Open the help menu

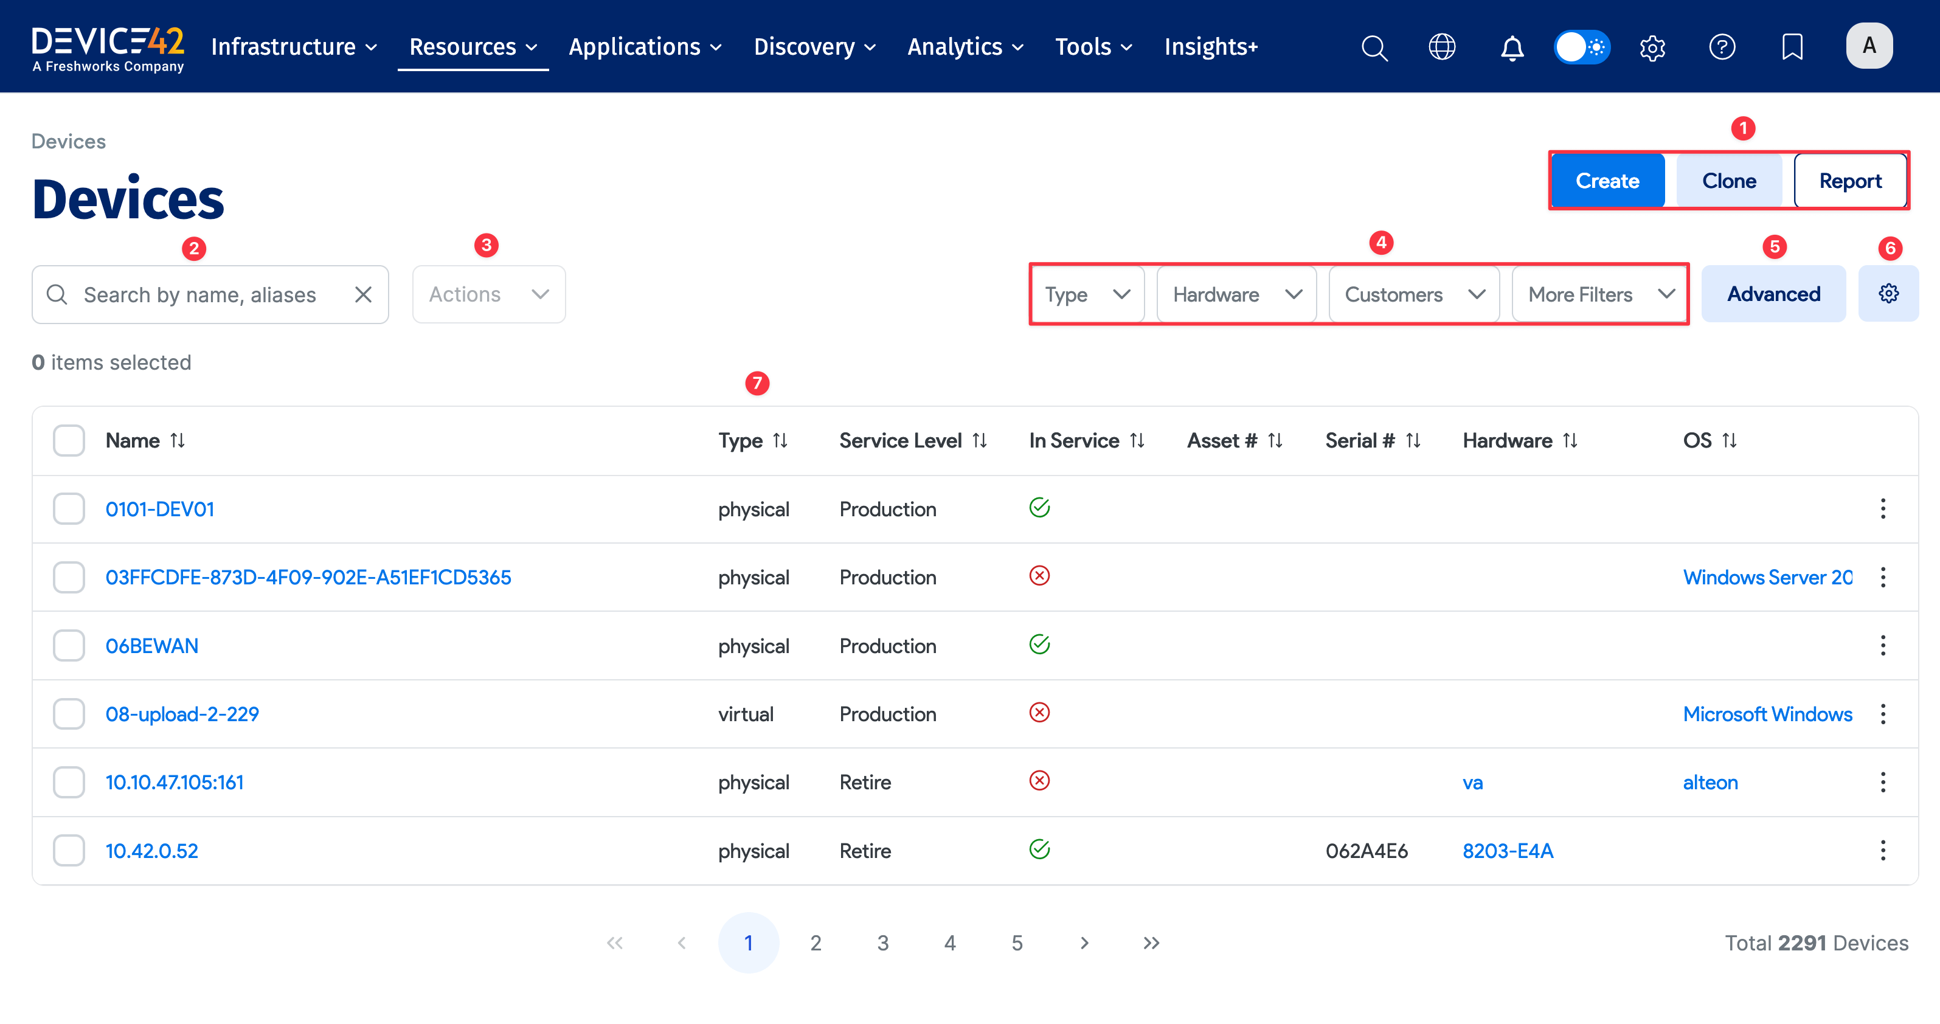(x=1722, y=47)
